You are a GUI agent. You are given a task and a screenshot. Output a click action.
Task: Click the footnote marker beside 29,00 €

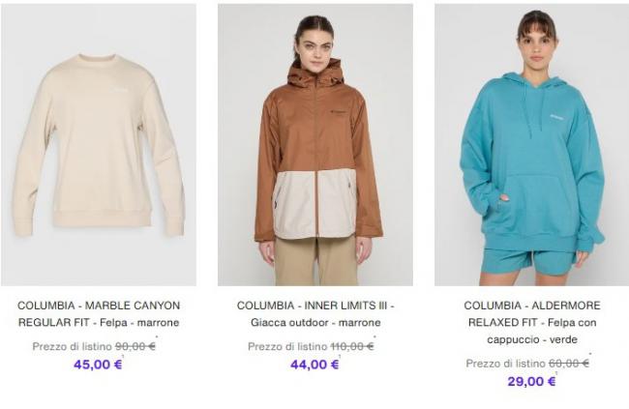click(x=556, y=373)
